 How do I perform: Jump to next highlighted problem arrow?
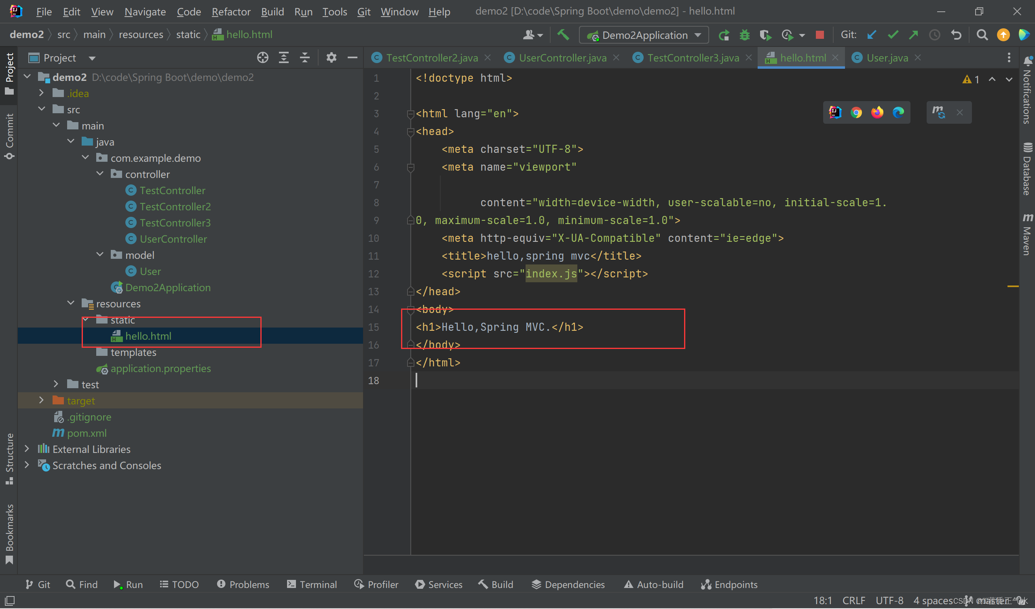click(1009, 79)
